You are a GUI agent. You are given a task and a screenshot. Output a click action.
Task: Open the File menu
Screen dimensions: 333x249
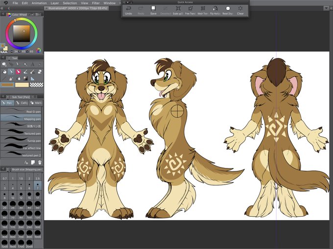[x=15, y=3]
